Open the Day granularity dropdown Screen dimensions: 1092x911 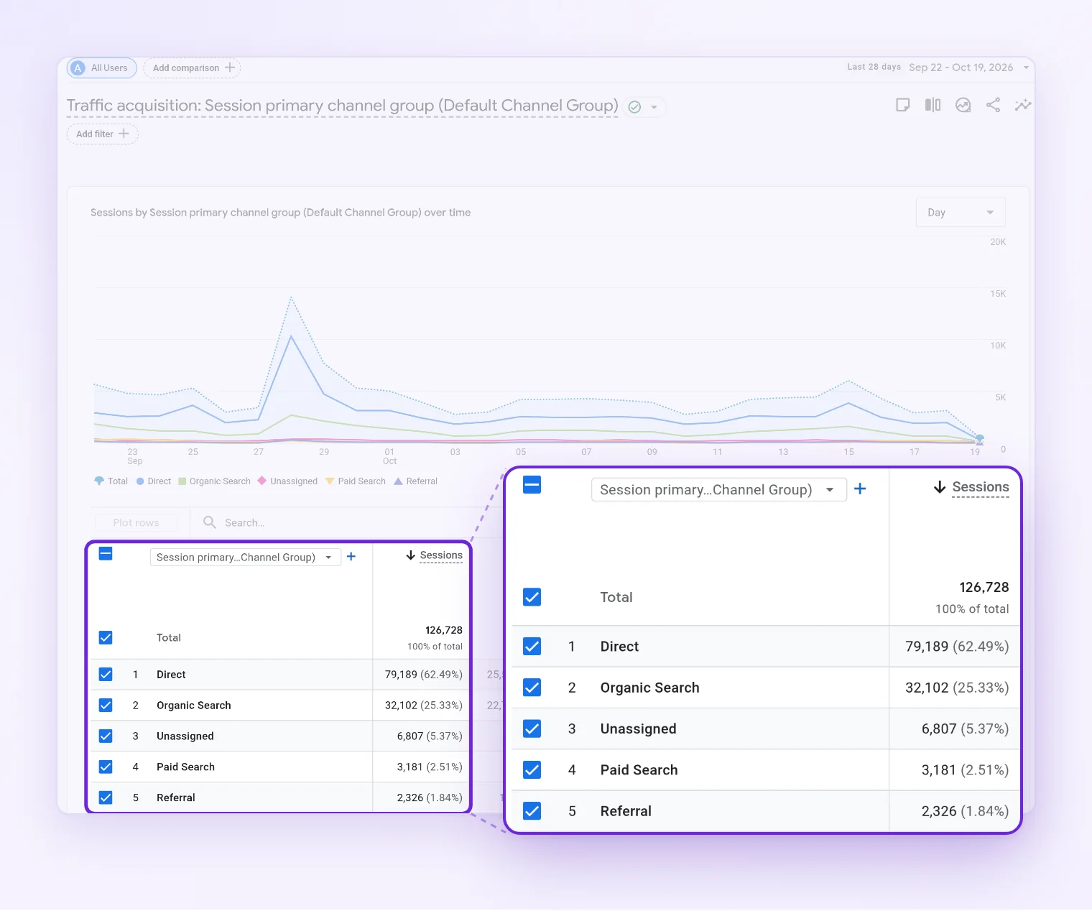pyautogui.click(x=961, y=213)
